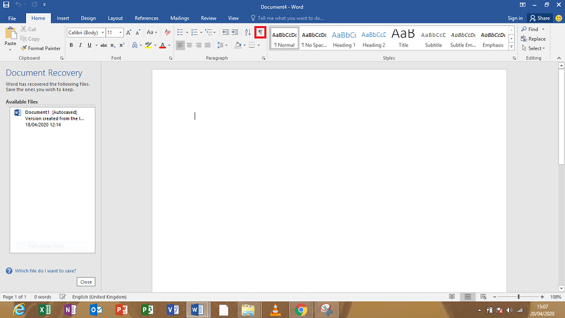Viewport: 565px width, 318px height.
Task: Select Document1 Autosaved recovered file
Action: pos(53,118)
